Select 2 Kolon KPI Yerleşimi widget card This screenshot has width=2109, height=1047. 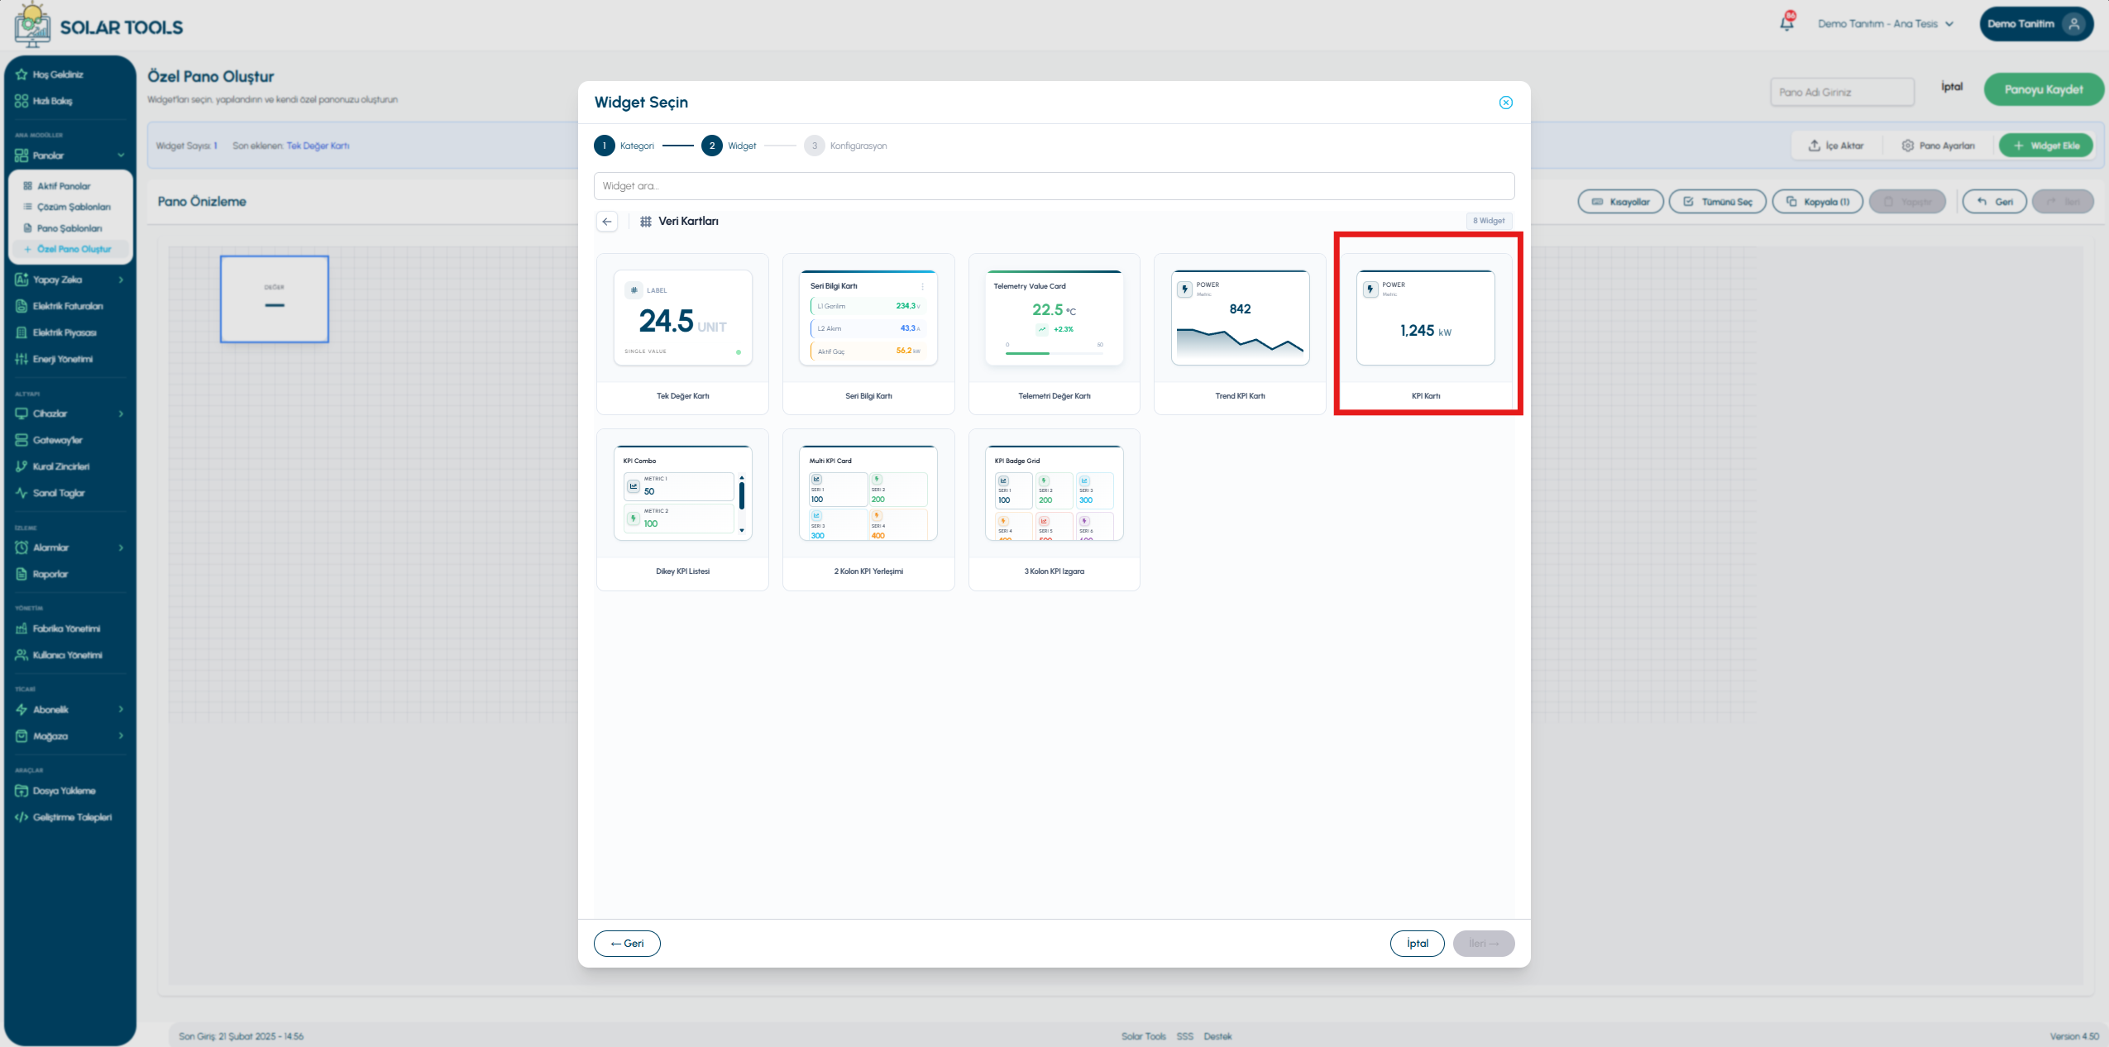tap(868, 509)
